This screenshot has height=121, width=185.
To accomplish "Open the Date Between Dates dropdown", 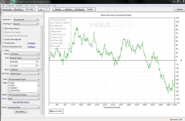I will click(25, 58).
